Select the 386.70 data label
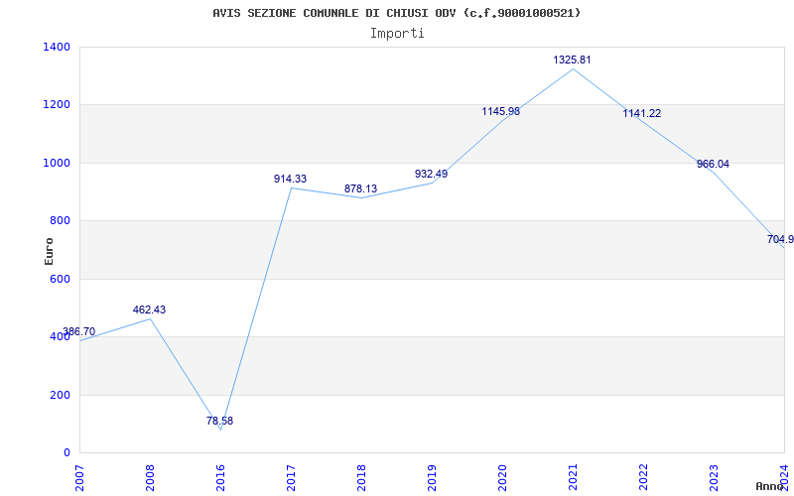The image size is (794, 496). tap(79, 332)
